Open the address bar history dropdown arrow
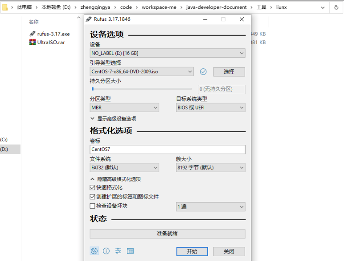Viewport: 344px width, 261px height. pos(323,8)
